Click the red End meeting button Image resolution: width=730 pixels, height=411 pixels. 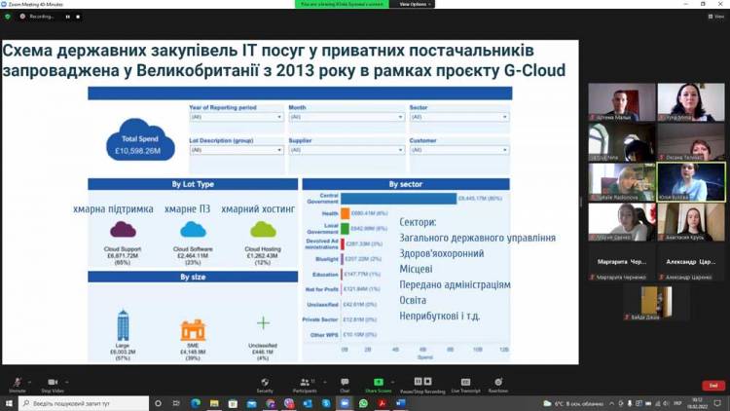[714, 386]
